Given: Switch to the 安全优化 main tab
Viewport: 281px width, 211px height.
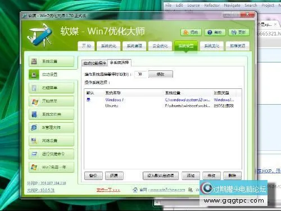Looking at the screenshot, I should point(160,46).
